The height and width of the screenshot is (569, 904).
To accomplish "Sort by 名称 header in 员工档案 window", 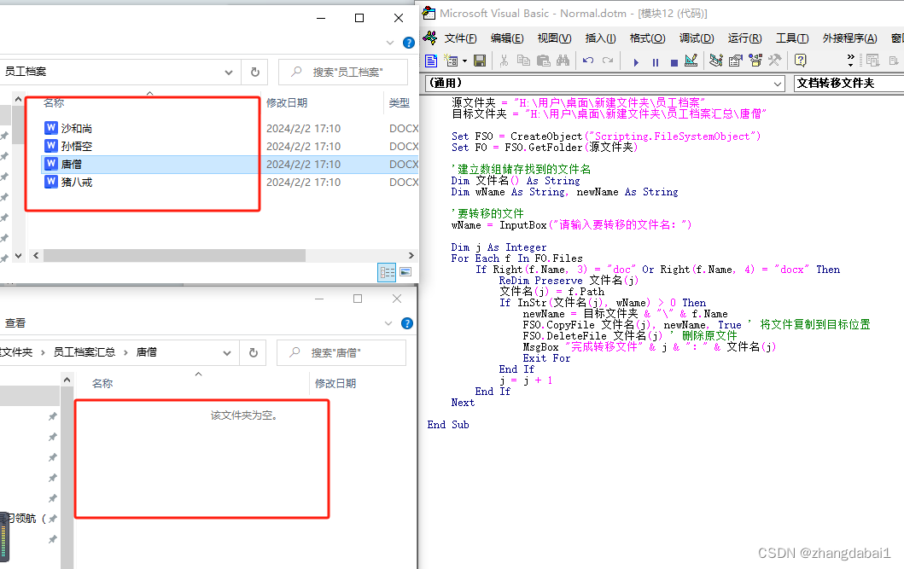I will click(x=54, y=103).
